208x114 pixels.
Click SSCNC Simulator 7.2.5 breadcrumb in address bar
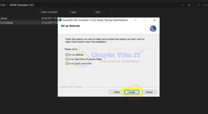(22, 5)
